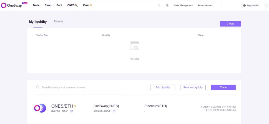The image size is (269, 124).
Task: Click the Add Liquidity button
Action: click(163, 87)
